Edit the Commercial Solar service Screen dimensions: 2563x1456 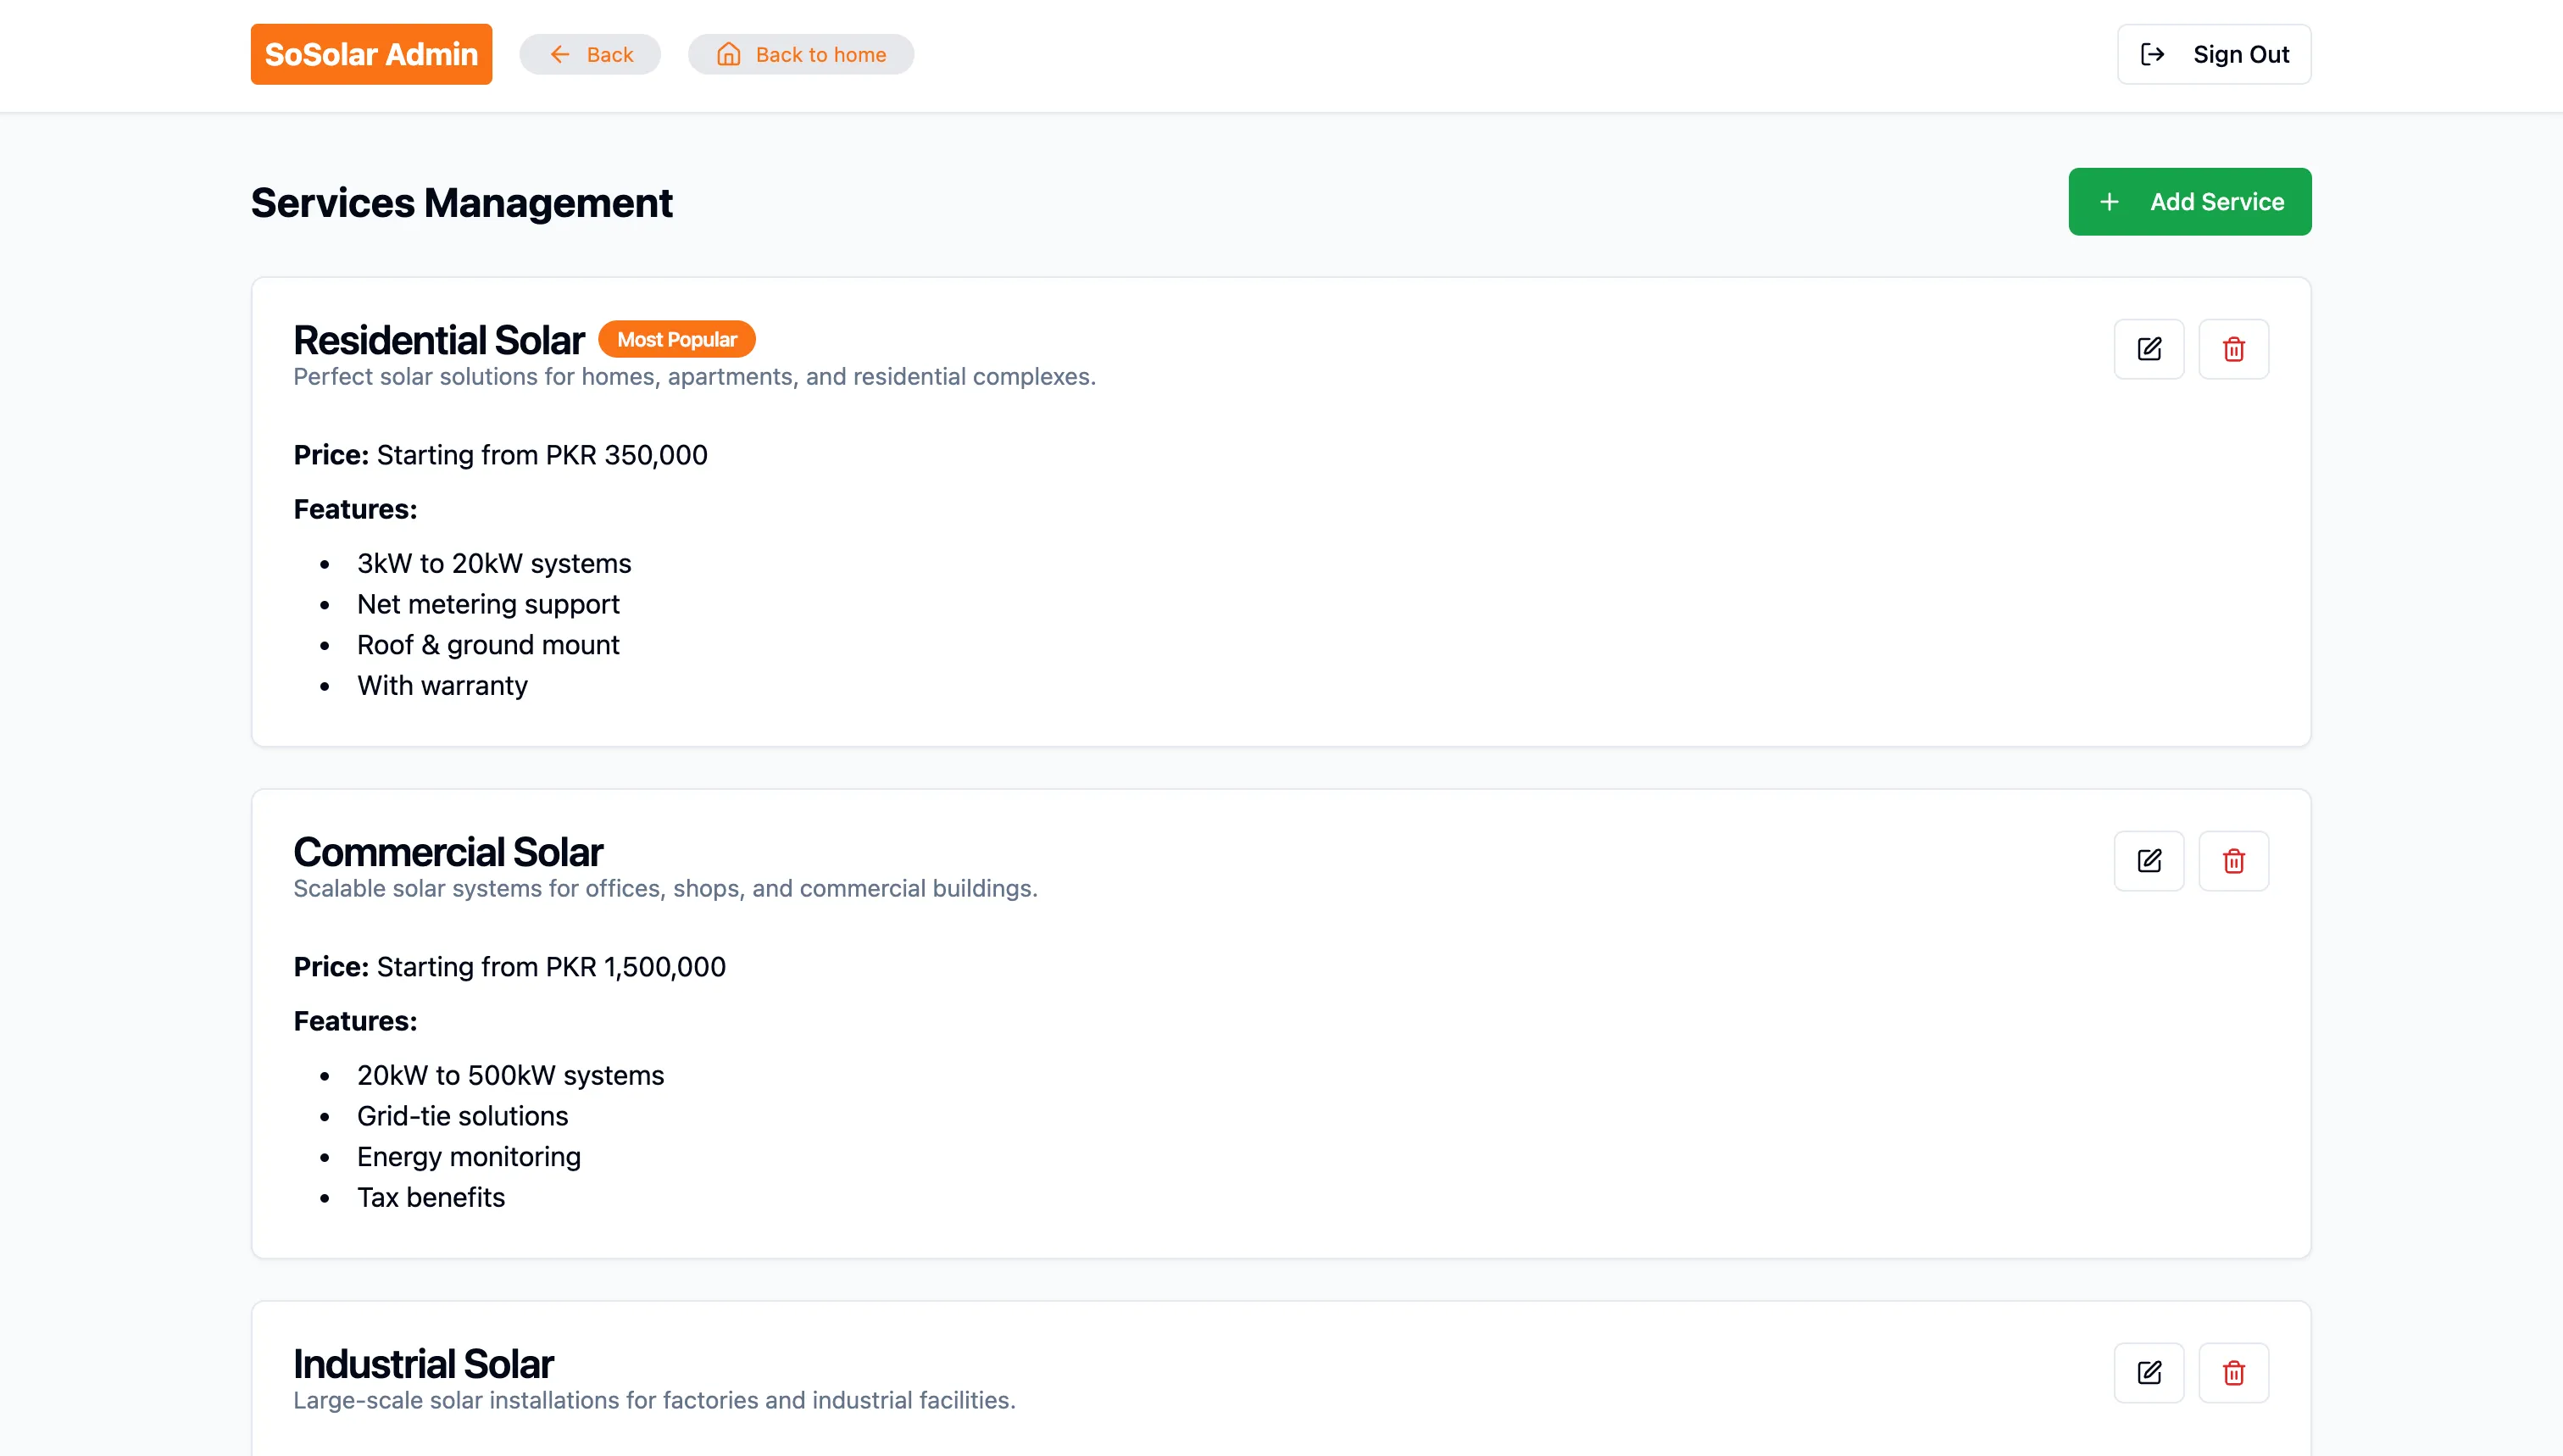click(x=2149, y=861)
